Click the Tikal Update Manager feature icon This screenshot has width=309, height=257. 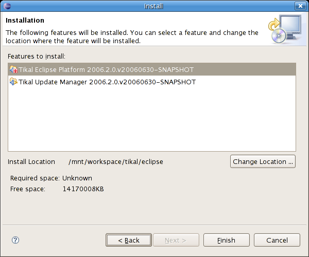coord(13,82)
